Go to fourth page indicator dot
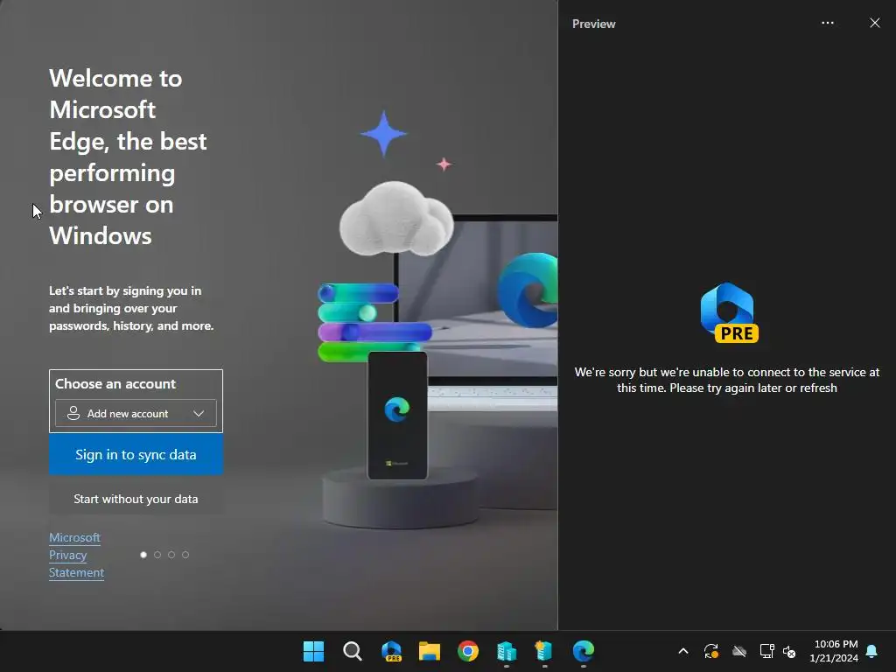Image resolution: width=896 pixels, height=672 pixels. [185, 555]
